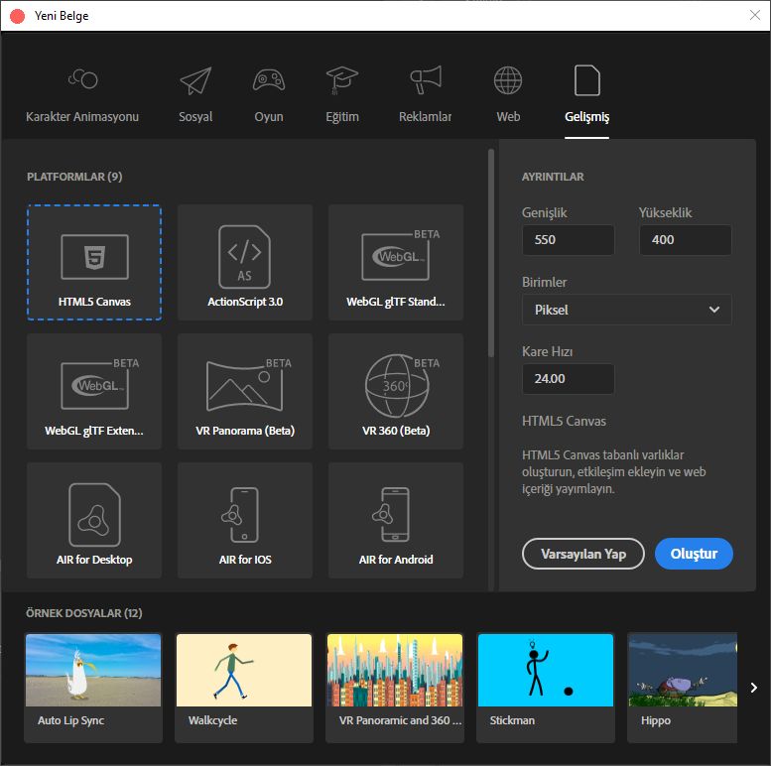Switch to the Sosyal tab

click(195, 95)
